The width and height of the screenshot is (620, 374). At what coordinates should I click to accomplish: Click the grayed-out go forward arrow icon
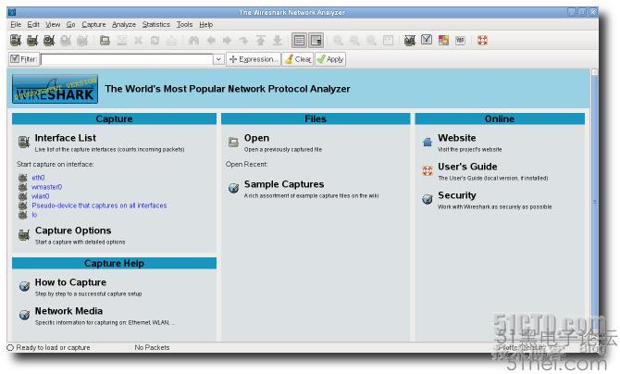point(228,40)
